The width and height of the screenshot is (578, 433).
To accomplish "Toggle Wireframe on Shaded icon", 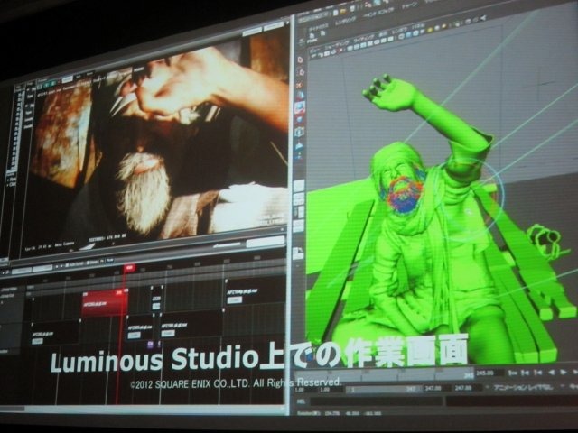I will 415,33.
